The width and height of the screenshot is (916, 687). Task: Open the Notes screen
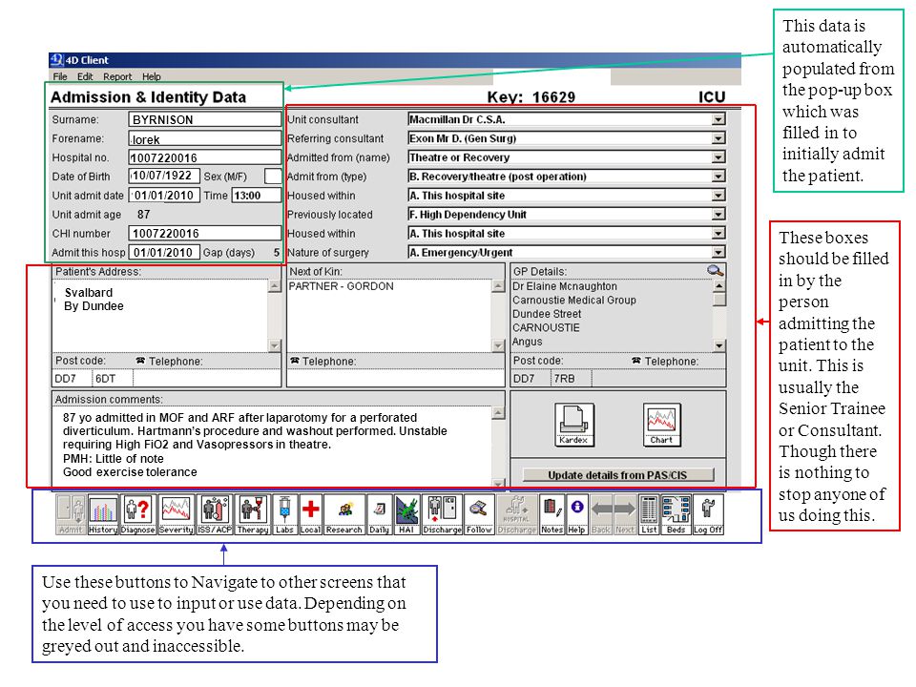552,514
